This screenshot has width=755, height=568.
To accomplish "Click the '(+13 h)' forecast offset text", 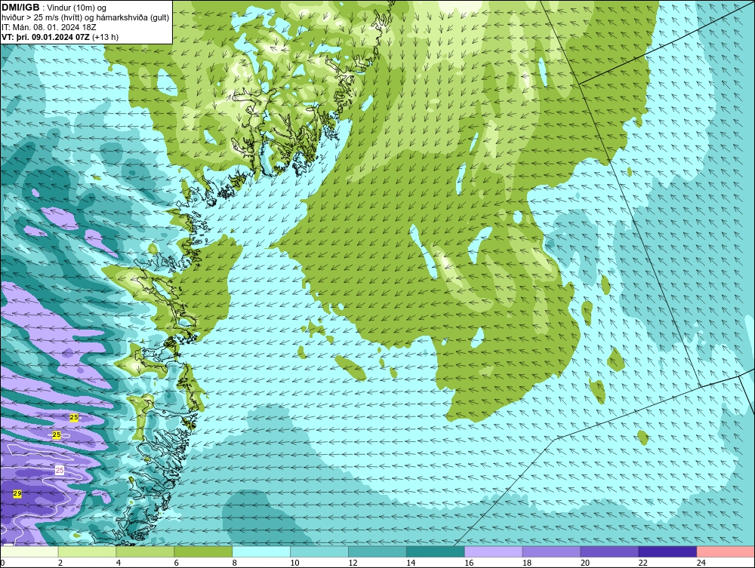I will (106, 37).
